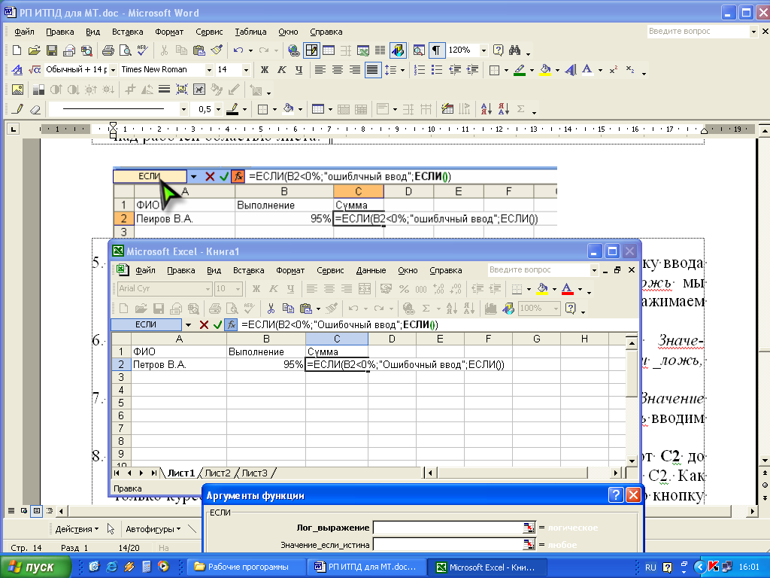Toggle Bold (Ж) in Word formatting toolbar

pyautogui.click(x=264, y=70)
